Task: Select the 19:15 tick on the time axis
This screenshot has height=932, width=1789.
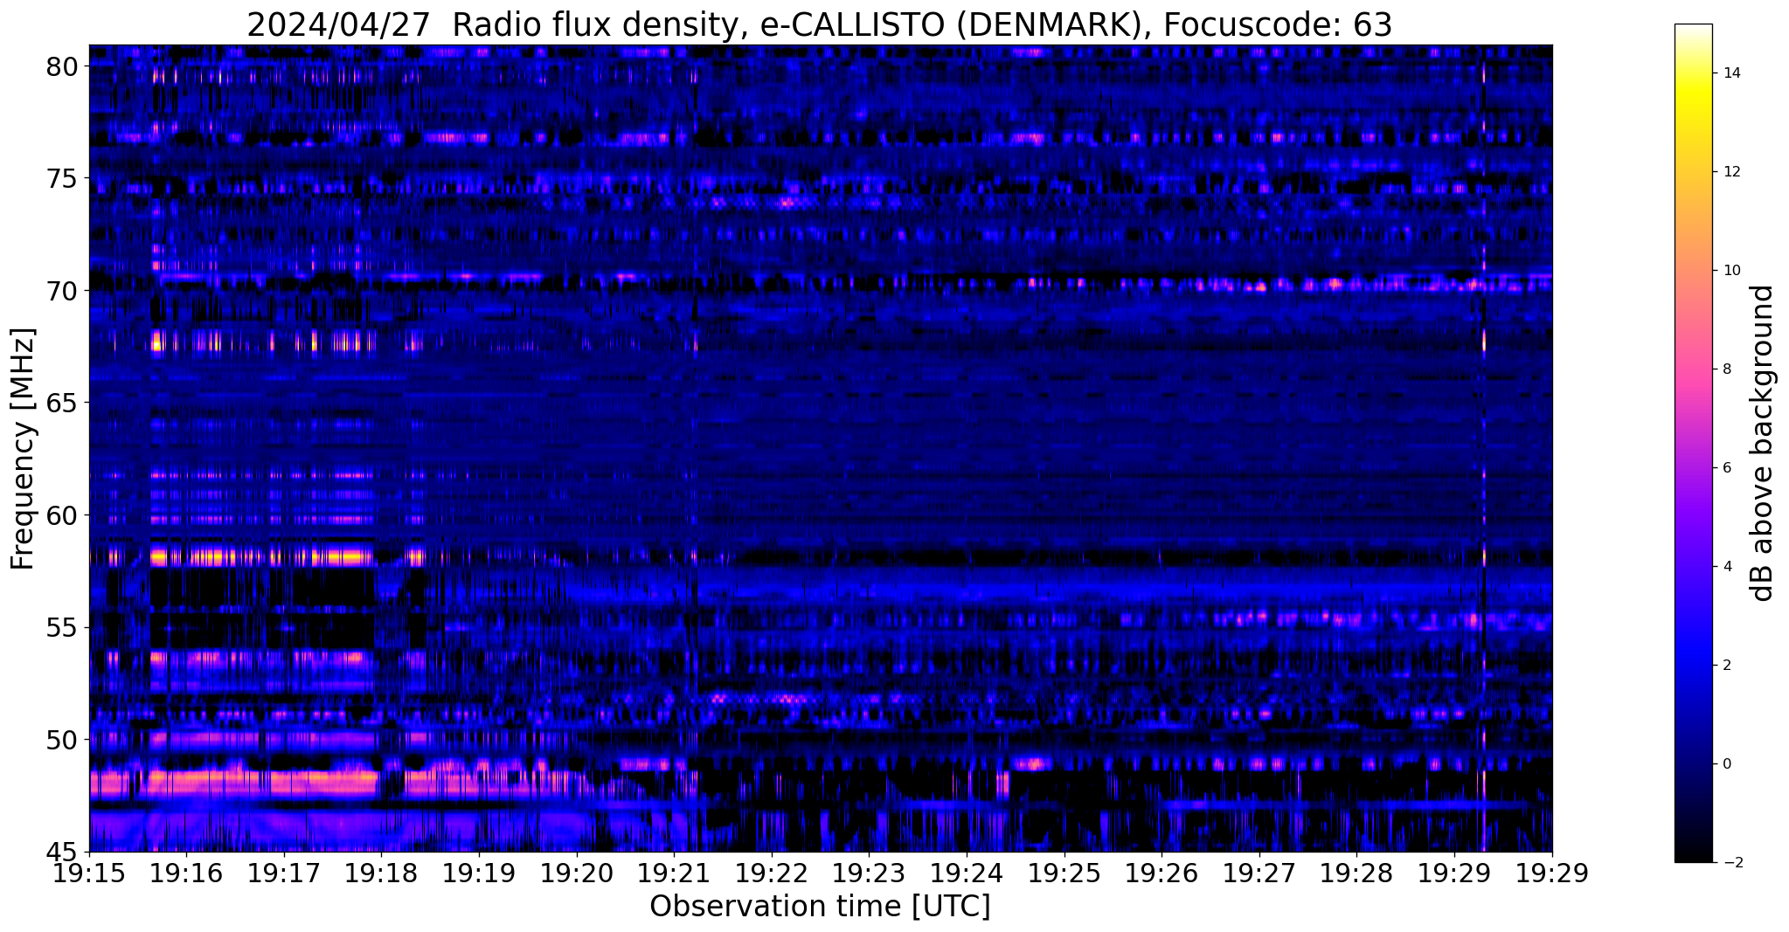Action: [x=89, y=873]
